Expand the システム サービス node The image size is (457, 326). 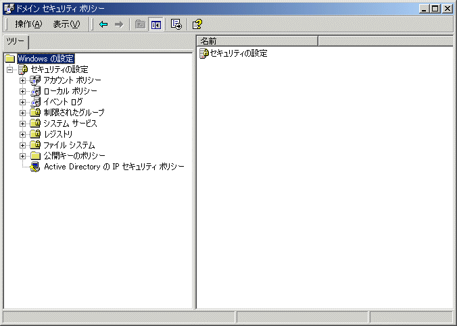[22, 124]
